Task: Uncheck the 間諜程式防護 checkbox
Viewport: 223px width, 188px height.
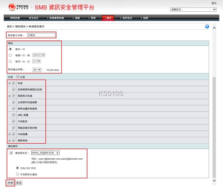Action: click(14, 96)
